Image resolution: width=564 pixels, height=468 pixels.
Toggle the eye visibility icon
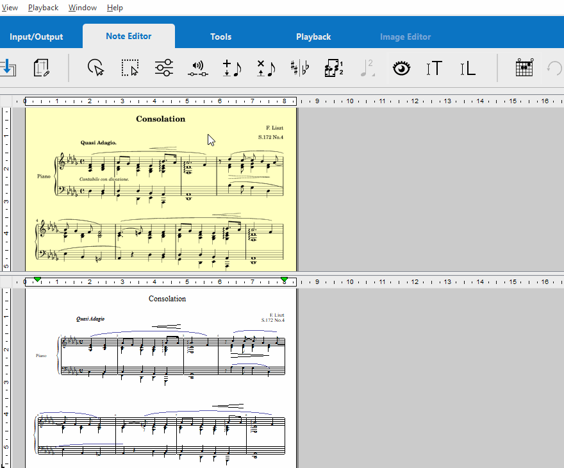(x=401, y=68)
